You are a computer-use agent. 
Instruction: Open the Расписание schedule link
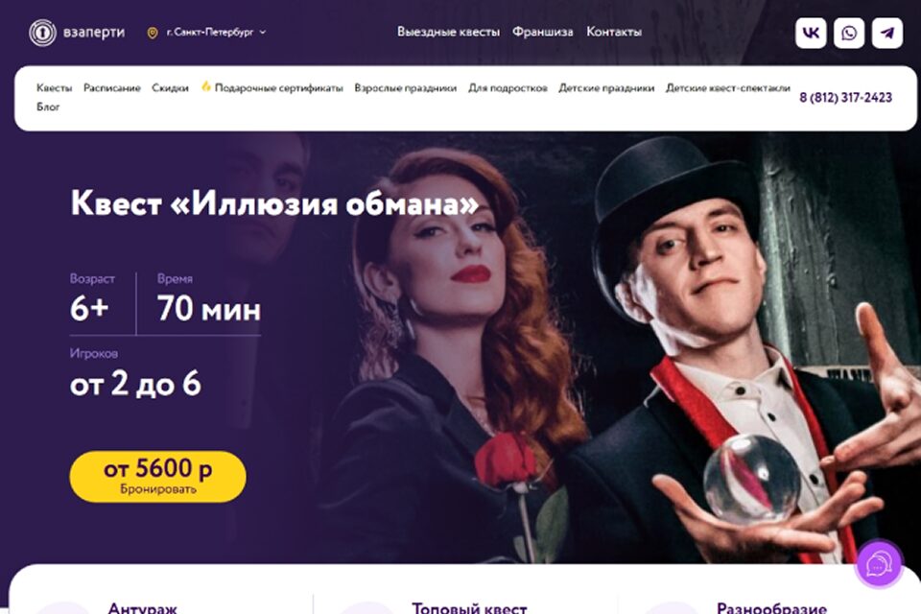pos(111,88)
